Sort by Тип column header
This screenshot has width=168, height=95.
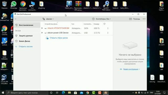coord(73,24)
